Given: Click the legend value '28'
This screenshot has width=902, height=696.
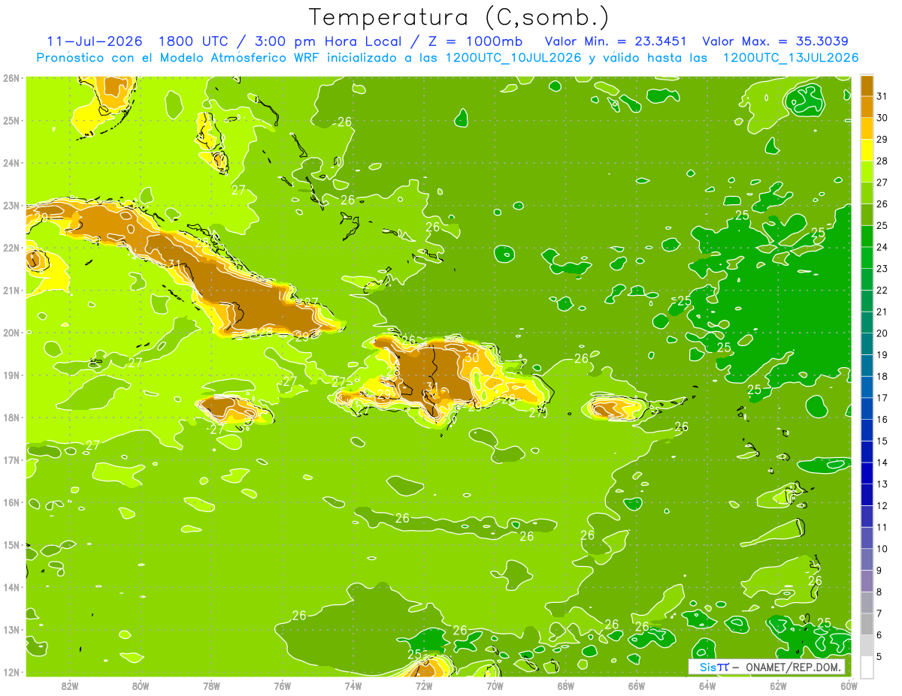Looking at the screenshot, I should pos(882,161).
